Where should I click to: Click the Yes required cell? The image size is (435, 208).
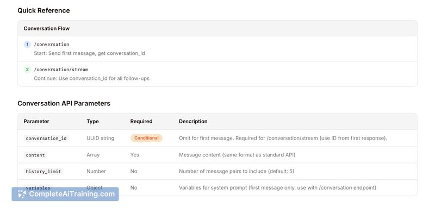pyautogui.click(x=134, y=155)
